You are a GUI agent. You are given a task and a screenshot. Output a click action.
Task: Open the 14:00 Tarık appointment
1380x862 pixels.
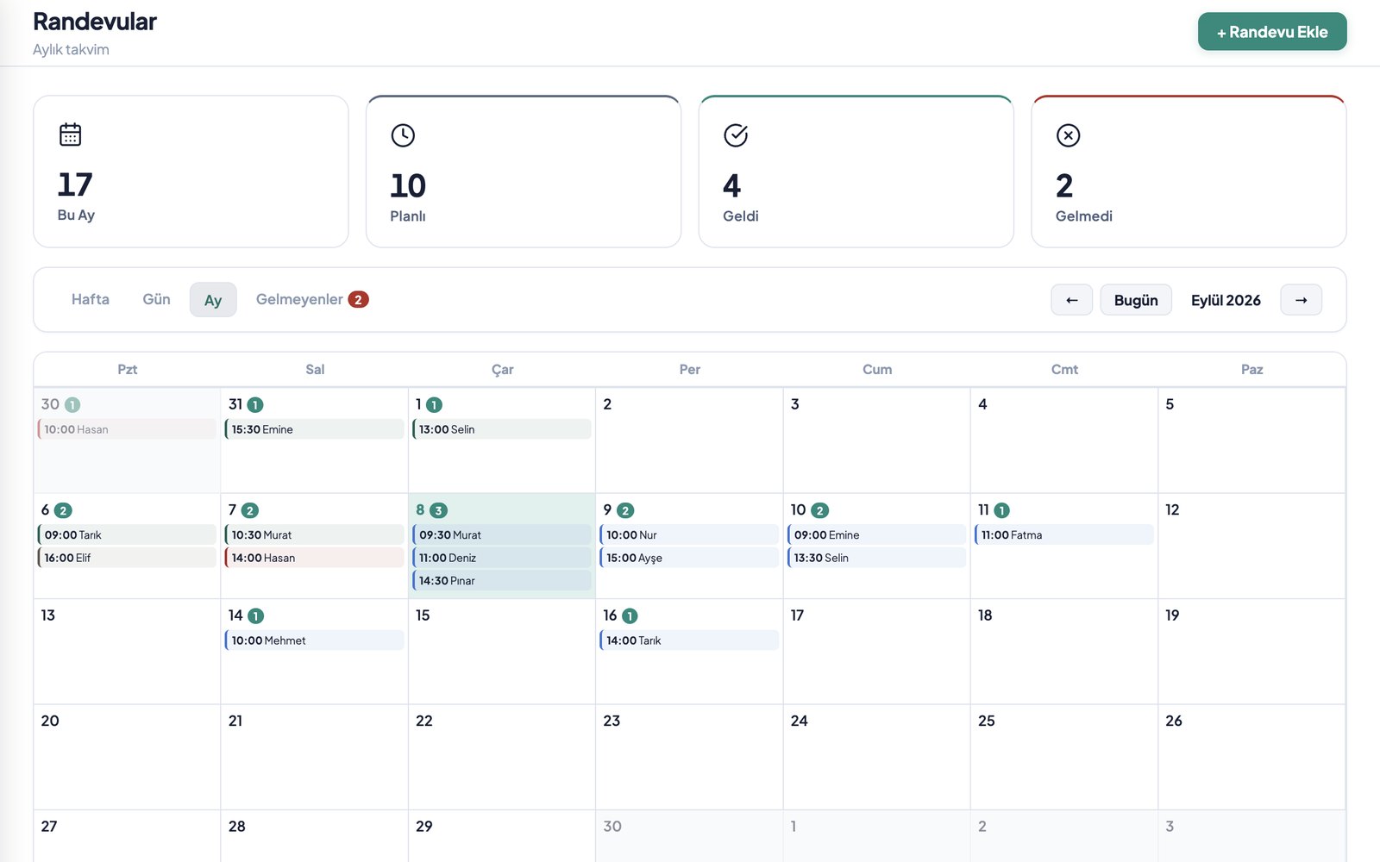[689, 640]
